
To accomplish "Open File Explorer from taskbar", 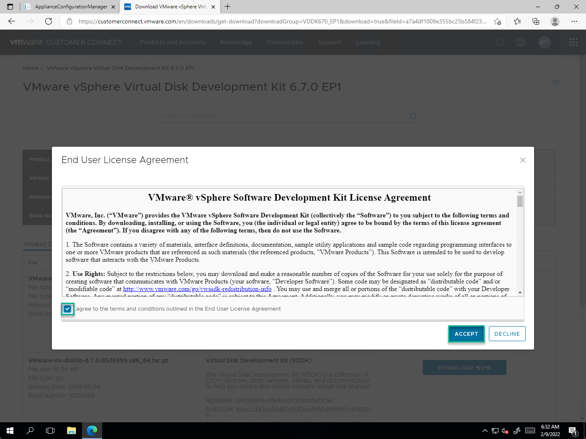I will (72, 431).
